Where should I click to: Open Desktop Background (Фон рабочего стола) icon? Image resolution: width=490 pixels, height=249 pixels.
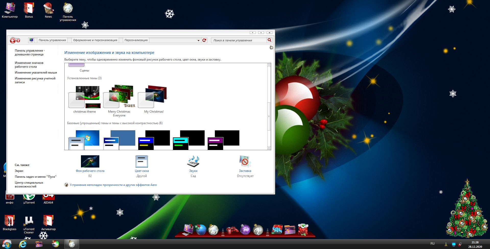click(x=90, y=162)
